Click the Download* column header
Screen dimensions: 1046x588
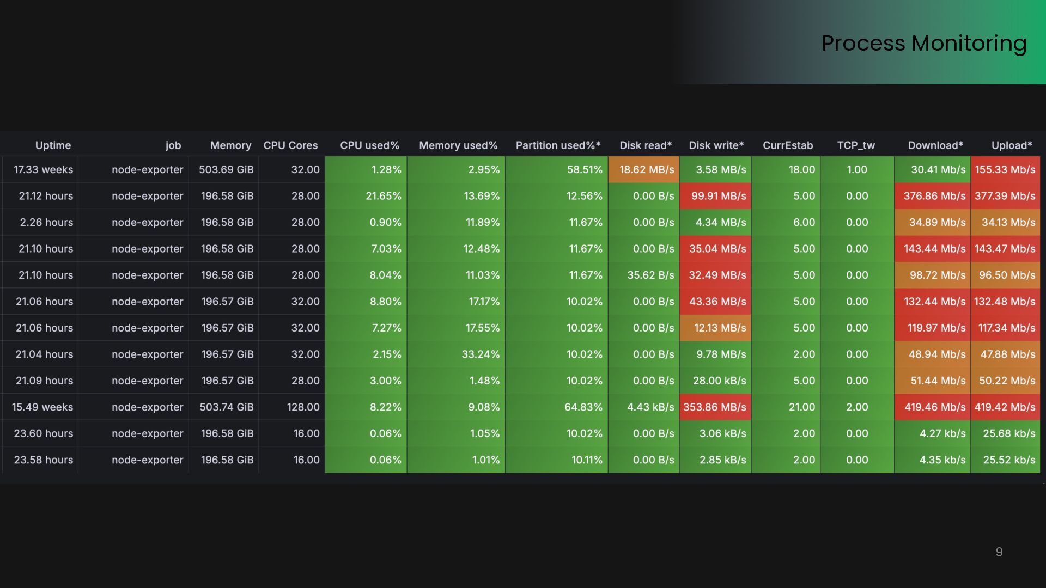(935, 145)
